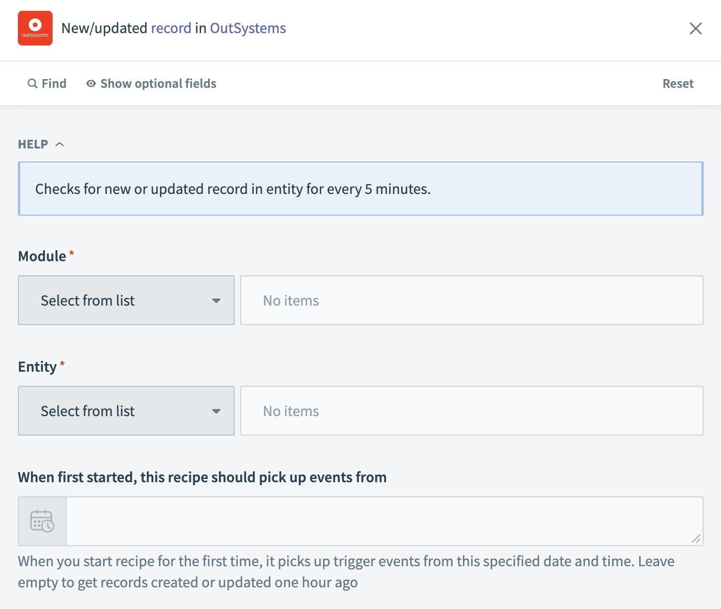
Task: Click the OutSystems app logo icon
Action: click(x=35, y=28)
